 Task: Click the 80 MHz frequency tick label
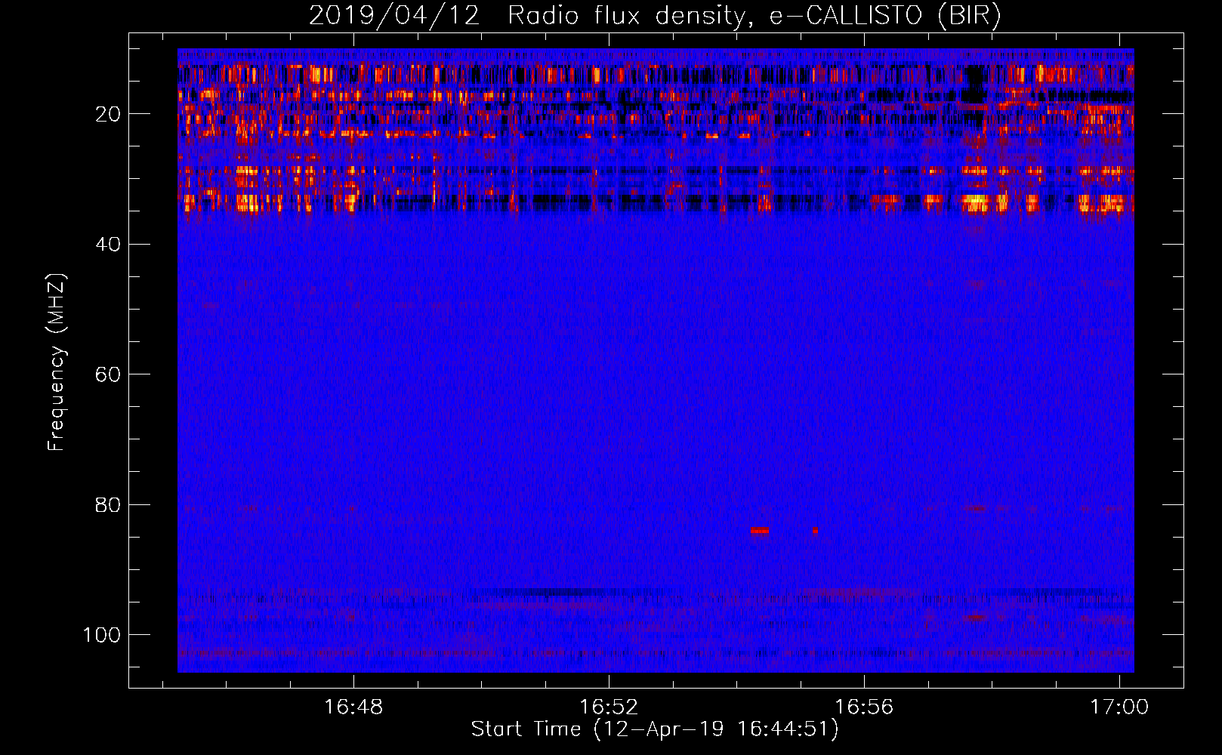tap(108, 504)
